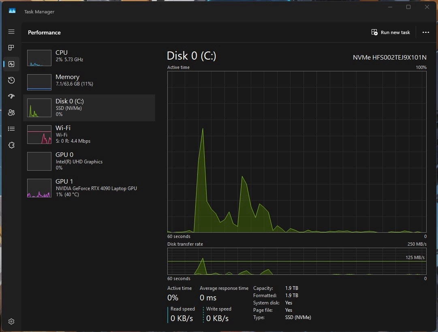Screen dimensions: 438x332
Task: Click the Disk 0 mini graph thumbnail
Action: (x=39, y=108)
